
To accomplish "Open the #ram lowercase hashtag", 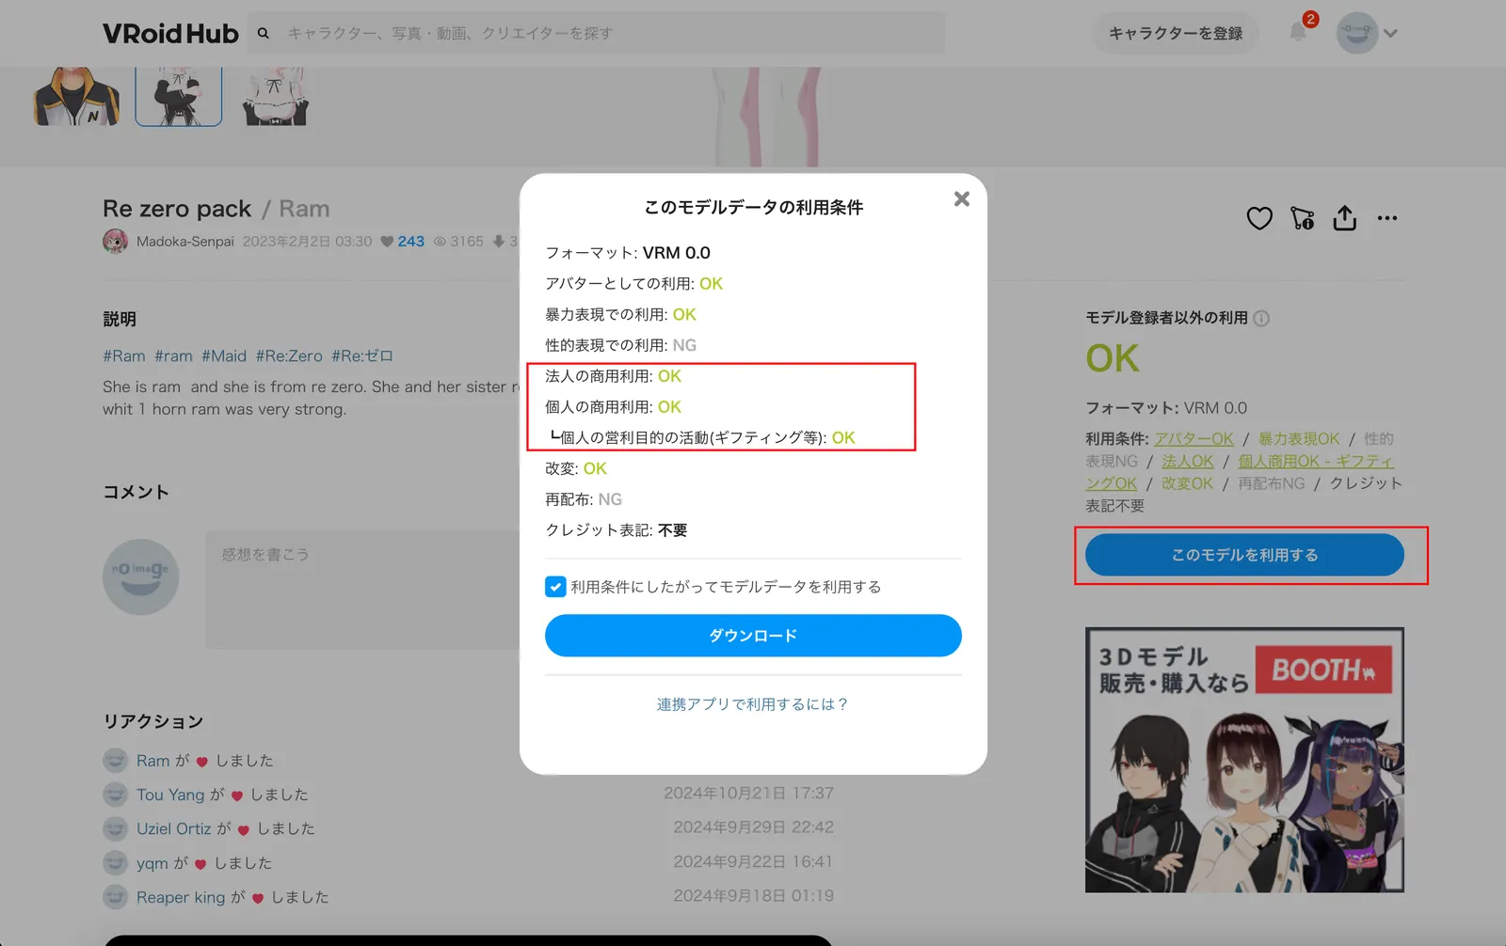I will [173, 356].
